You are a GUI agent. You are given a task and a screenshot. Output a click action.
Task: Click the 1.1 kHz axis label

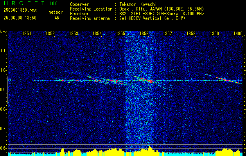coord(3,51)
